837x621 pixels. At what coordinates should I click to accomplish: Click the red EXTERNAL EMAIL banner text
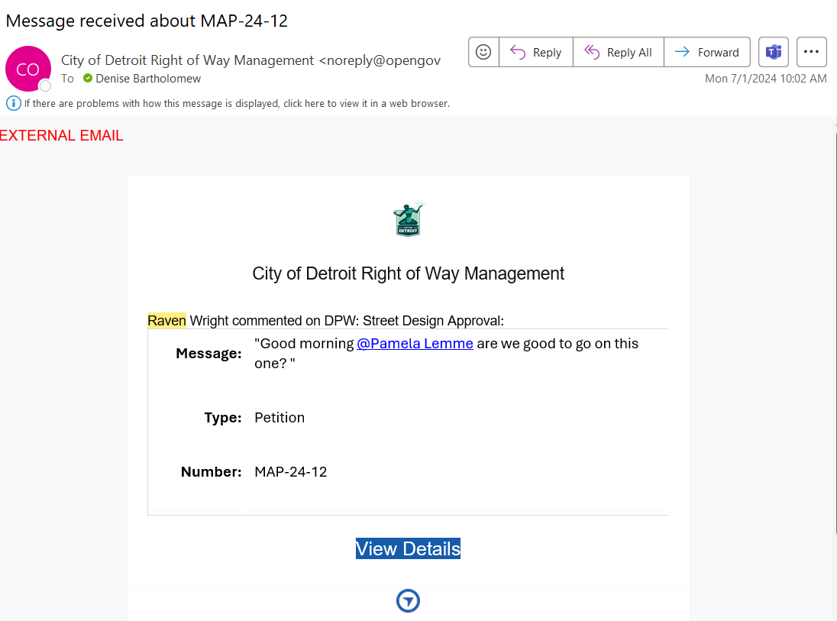pos(62,136)
